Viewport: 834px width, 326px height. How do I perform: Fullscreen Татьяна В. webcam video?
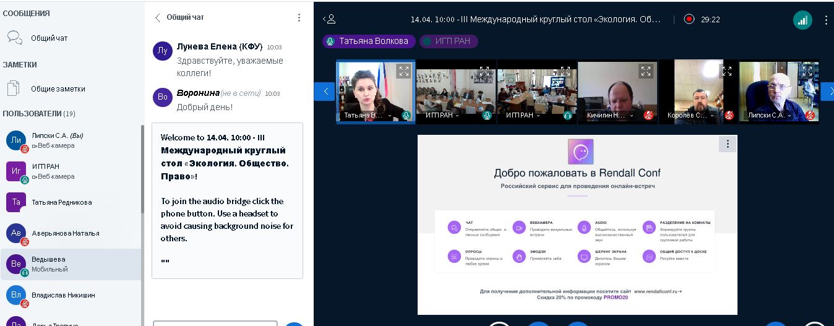(403, 71)
